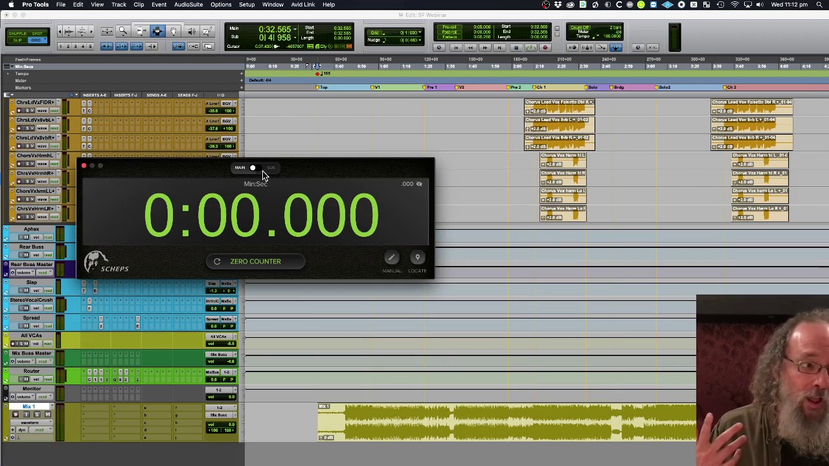Image resolution: width=829 pixels, height=466 pixels.
Task: Mute the Aphex track
Action: [26, 238]
